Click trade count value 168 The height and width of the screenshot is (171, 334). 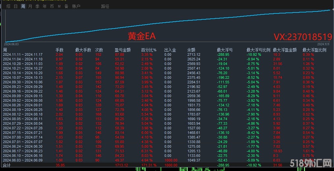tap(98, 114)
